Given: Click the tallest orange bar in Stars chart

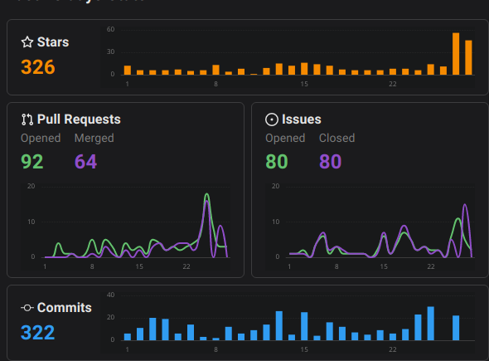Looking at the screenshot, I should 456,54.
